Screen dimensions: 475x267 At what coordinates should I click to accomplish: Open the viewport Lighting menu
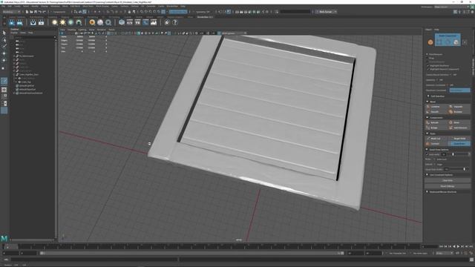pos(82,30)
